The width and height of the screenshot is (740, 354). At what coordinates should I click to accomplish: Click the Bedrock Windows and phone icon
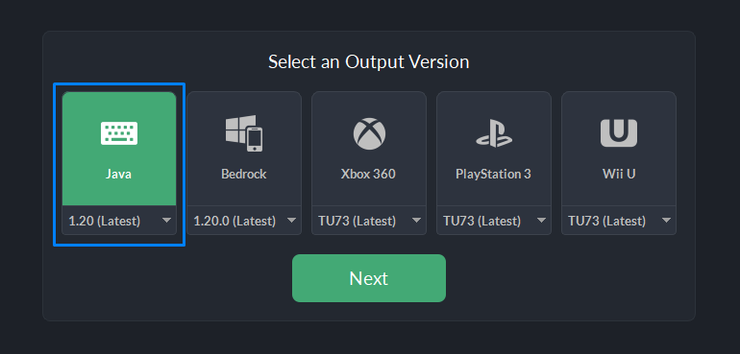coord(244,133)
